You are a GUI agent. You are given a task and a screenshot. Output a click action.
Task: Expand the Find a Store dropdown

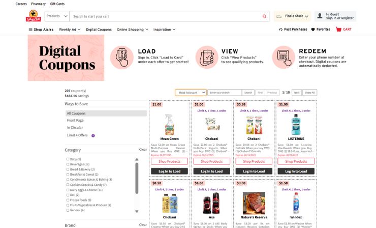pyautogui.click(x=306, y=16)
